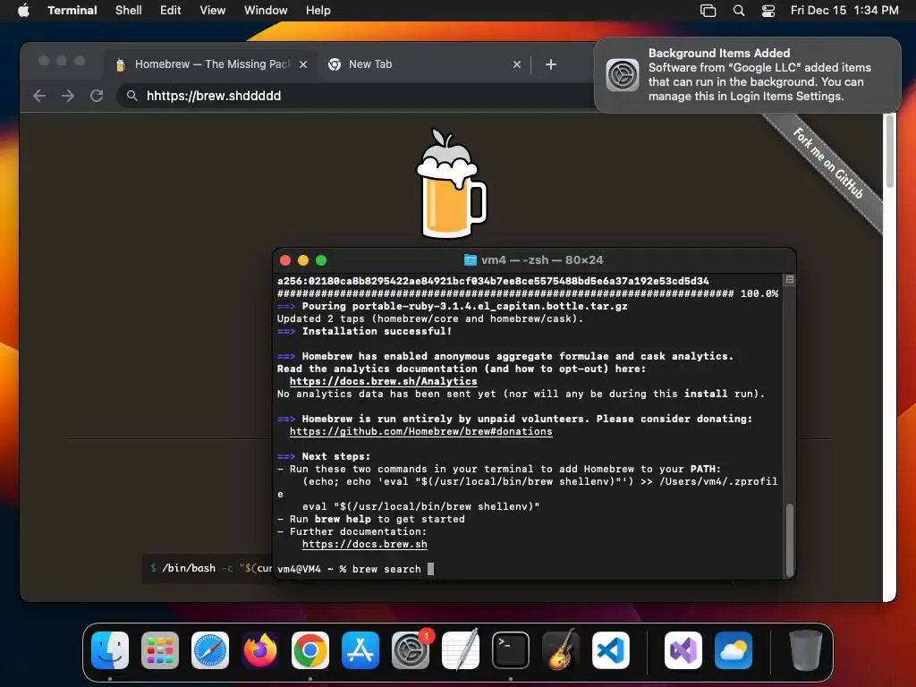Viewport: 916px width, 687px height.
Task: Launch Firefox from the Dock
Action: point(260,650)
